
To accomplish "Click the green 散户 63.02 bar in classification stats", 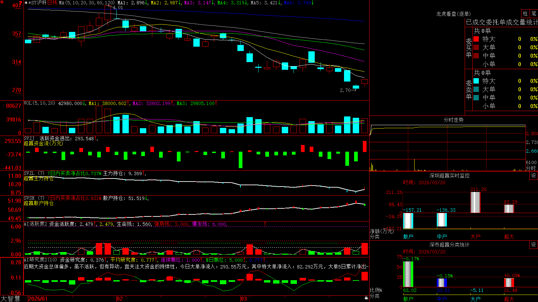I will pos(408,274).
